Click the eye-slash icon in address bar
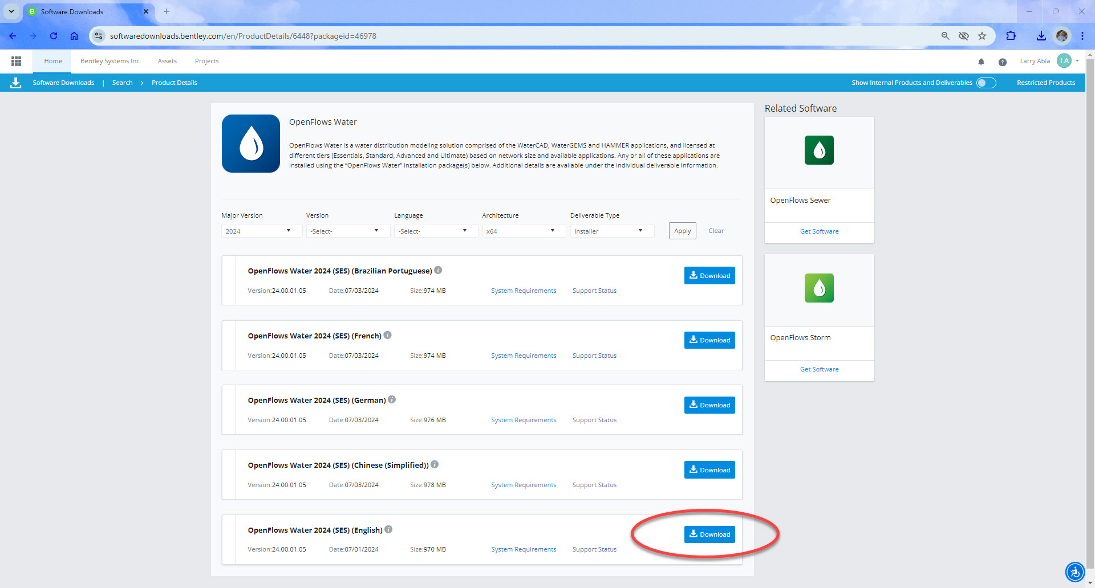The image size is (1095, 588). coord(963,36)
